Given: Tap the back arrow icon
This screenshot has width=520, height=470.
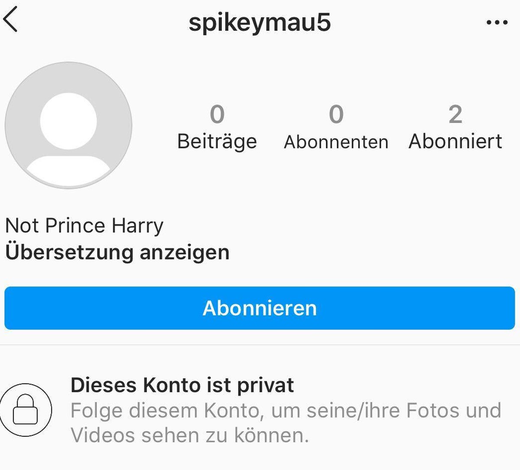Looking at the screenshot, I should point(10,20).
